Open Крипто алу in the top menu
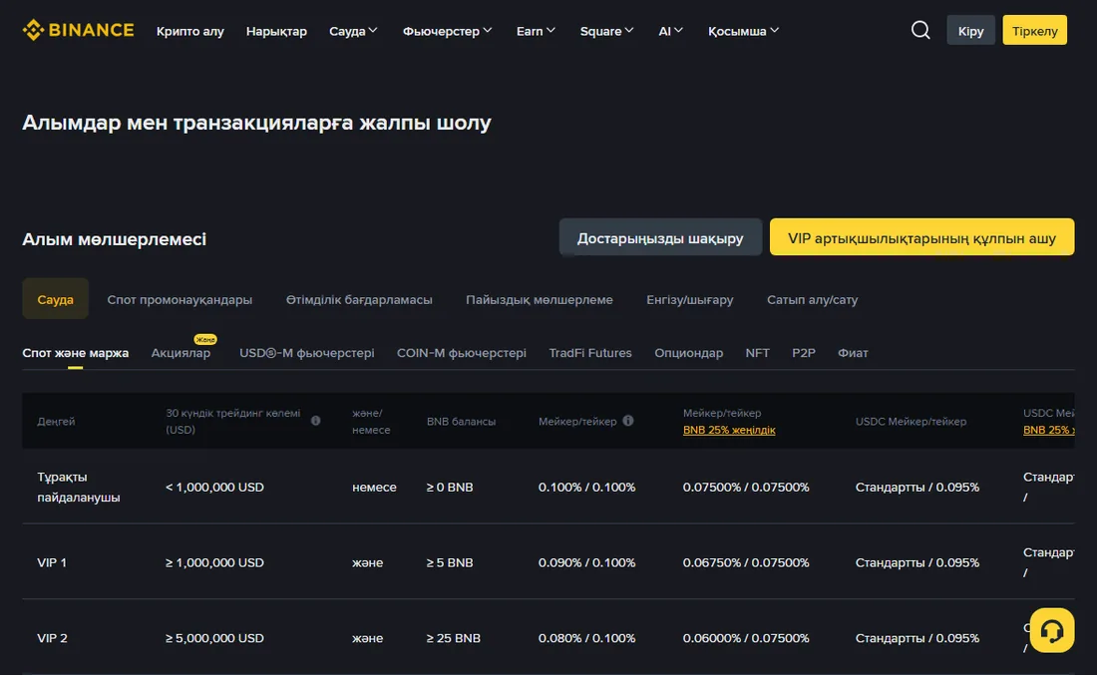 189,31
